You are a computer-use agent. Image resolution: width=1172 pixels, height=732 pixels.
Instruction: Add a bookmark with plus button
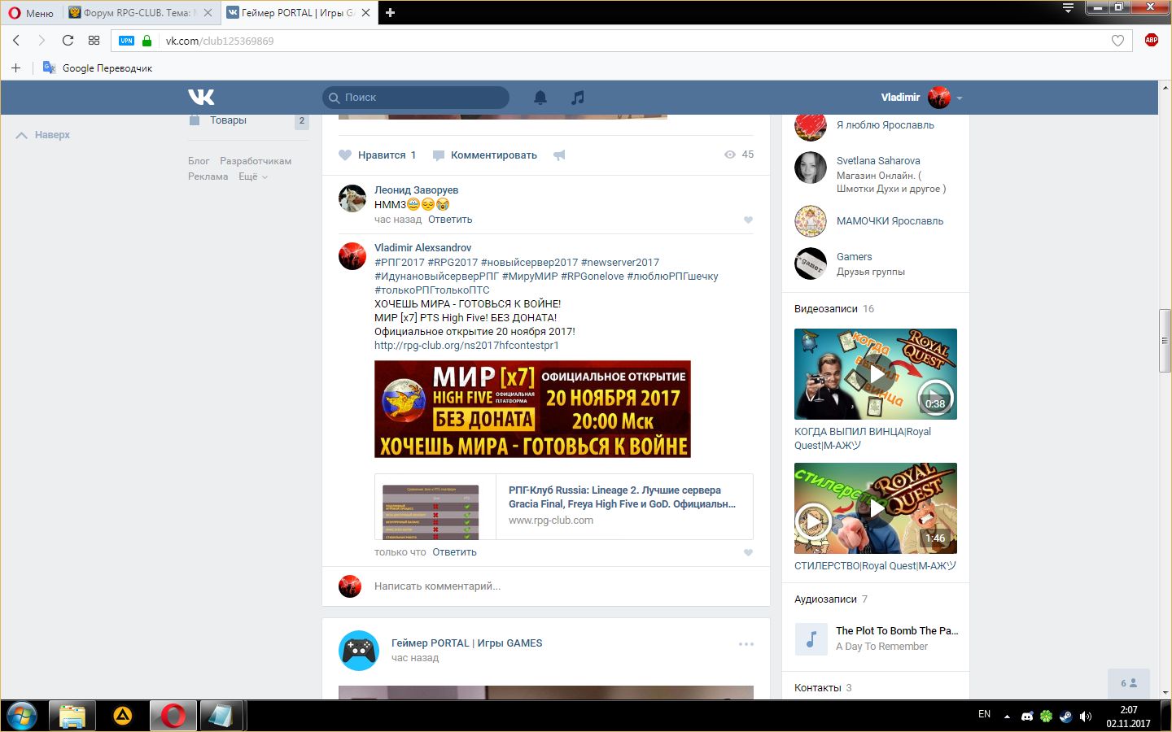15,68
